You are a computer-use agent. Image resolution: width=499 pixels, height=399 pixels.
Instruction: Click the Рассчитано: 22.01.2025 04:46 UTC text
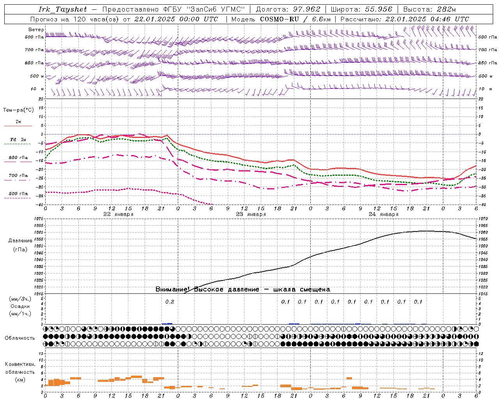tap(405, 19)
